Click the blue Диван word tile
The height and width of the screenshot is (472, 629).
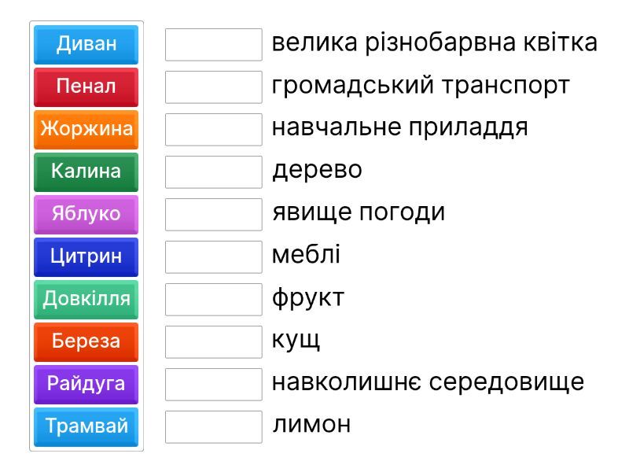click(86, 44)
